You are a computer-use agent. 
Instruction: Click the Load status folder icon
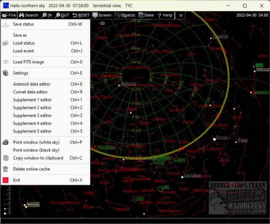pos(5,43)
